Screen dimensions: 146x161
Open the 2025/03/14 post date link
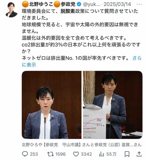[117, 4]
